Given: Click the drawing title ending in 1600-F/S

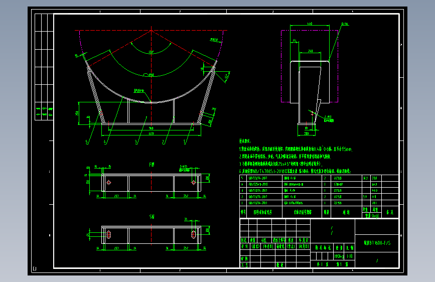Looking at the screenshot, I should point(377,243).
